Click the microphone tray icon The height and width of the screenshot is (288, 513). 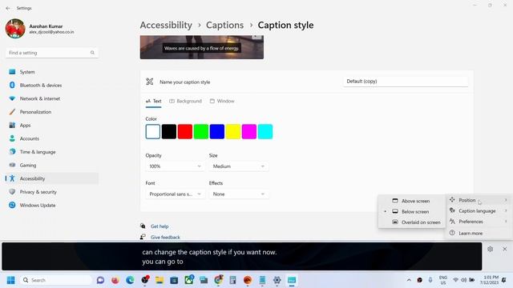[x=430, y=280]
